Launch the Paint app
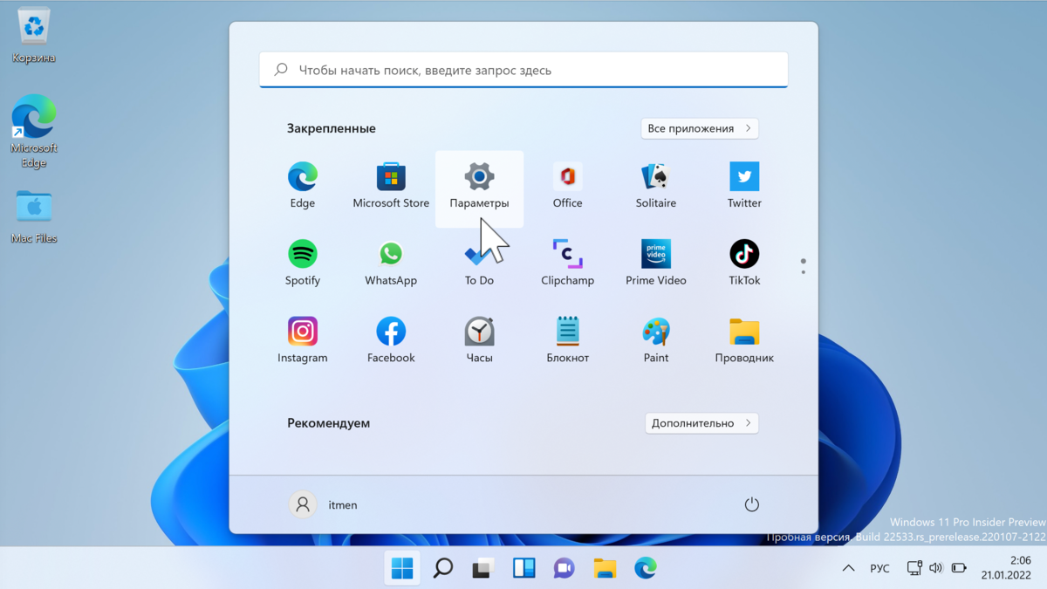 click(x=655, y=342)
